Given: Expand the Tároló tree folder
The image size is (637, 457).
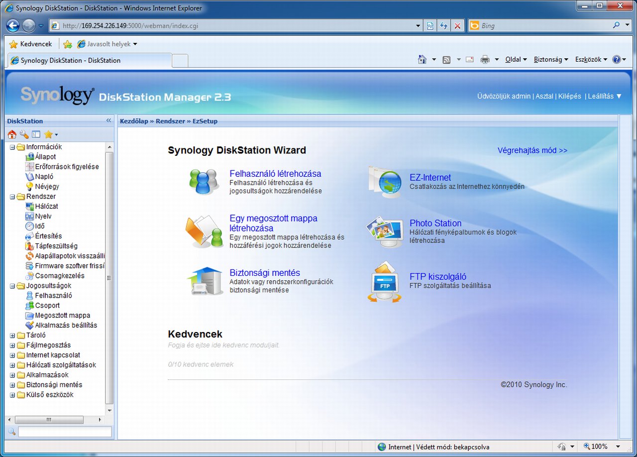Looking at the screenshot, I should (12, 336).
